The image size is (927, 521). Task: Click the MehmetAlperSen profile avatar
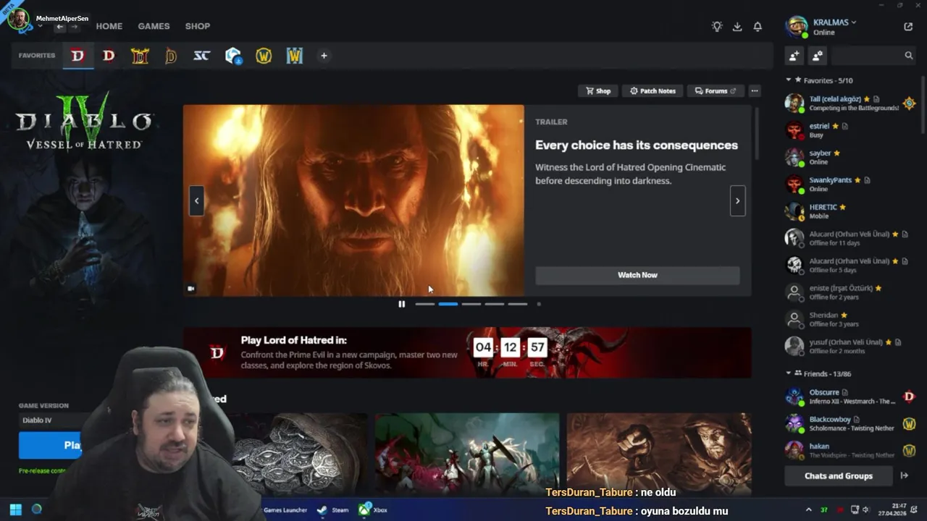coord(19,20)
